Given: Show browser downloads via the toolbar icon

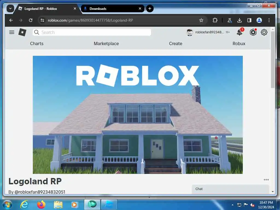Looking at the screenshot, I should click(x=240, y=20).
